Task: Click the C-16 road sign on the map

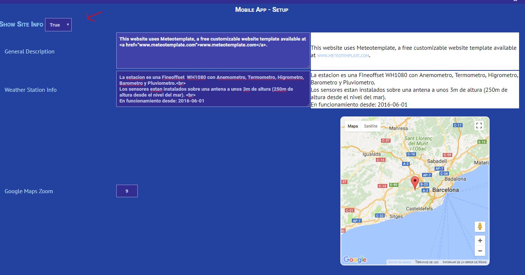Action: 411,154
